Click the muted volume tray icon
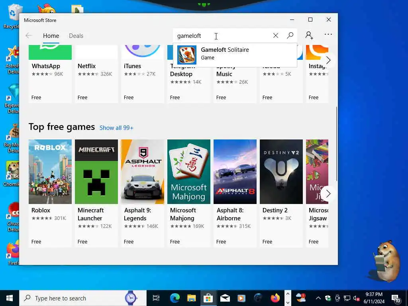The image size is (408, 306). [x=357, y=298]
